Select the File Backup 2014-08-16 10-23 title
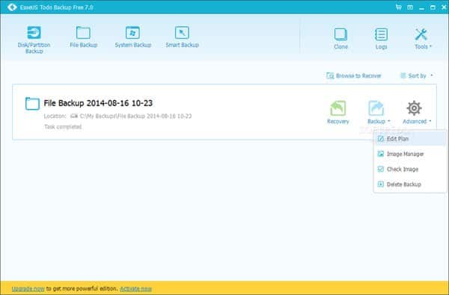449x295 pixels. (98, 103)
